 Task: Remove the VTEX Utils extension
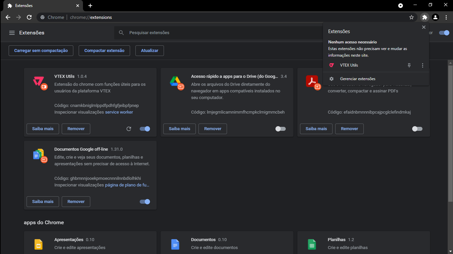coord(76,129)
